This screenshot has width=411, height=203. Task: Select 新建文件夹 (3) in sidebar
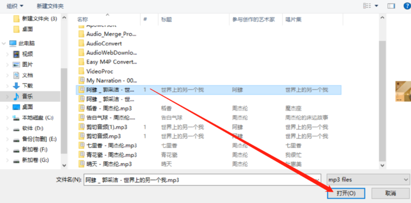tap(35, 19)
